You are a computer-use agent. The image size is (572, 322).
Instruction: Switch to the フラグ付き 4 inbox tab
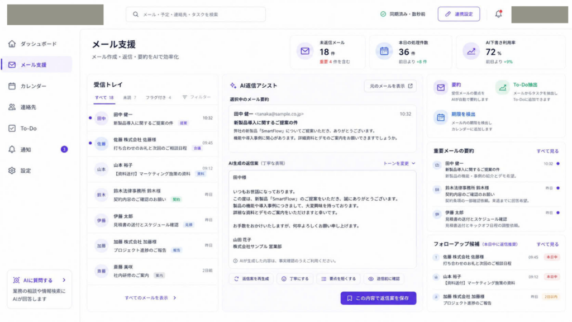(158, 97)
